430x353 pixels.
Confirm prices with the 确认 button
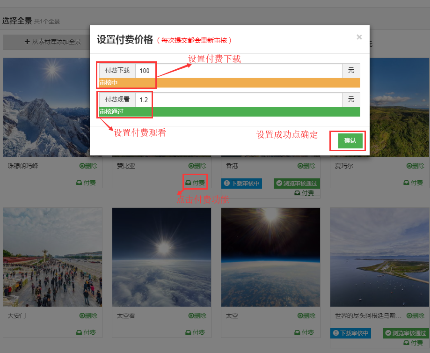coord(350,141)
